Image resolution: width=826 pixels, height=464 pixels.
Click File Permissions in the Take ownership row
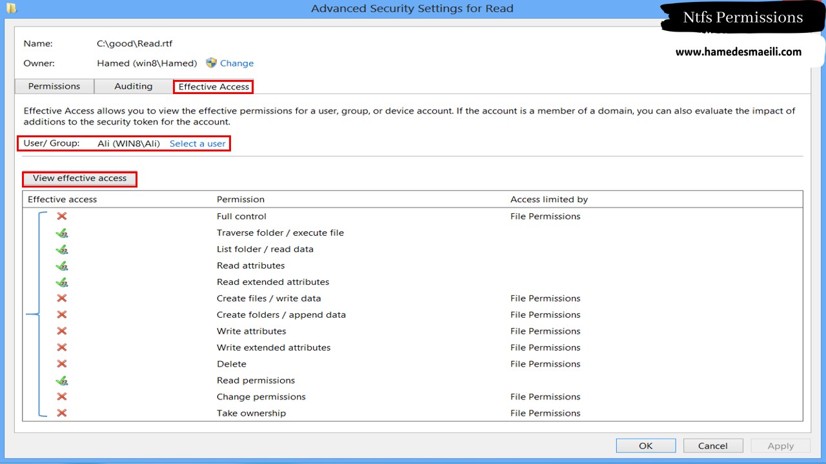coord(545,413)
